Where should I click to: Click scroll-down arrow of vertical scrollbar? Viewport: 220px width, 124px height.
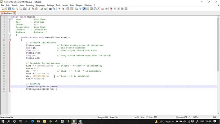(x=218, y=113)
